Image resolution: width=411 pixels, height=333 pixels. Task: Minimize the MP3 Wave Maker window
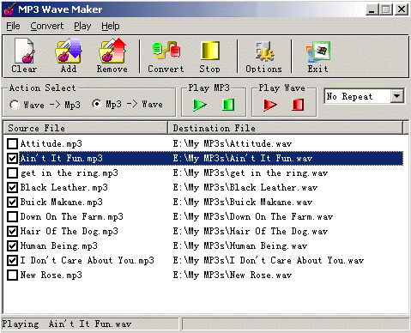(372, 9)
